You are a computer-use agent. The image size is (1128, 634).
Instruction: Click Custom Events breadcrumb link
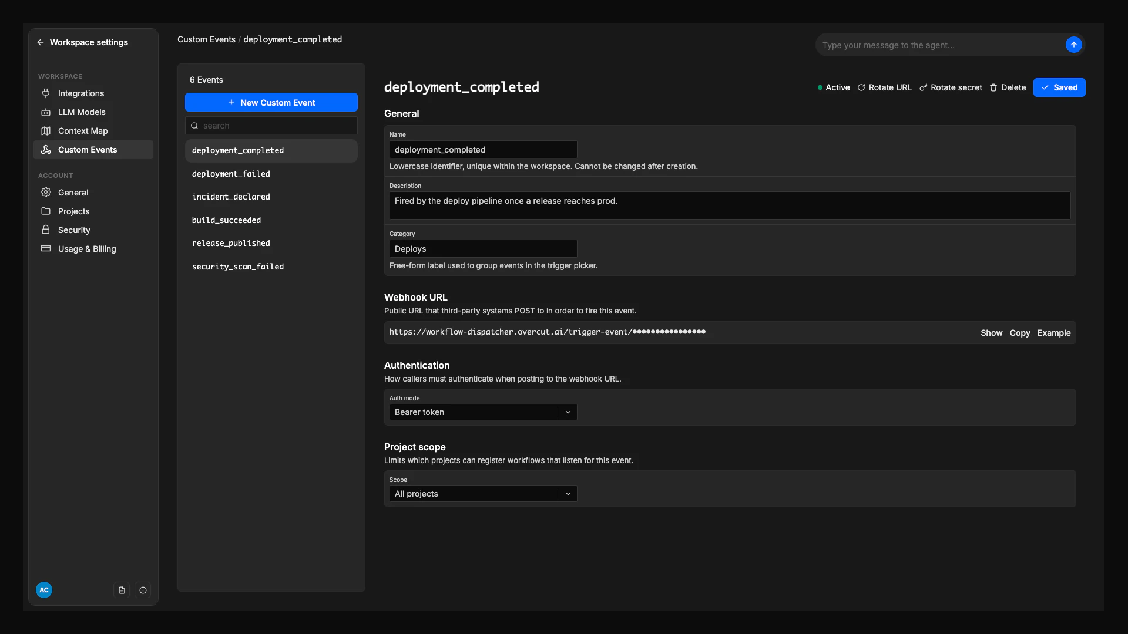point(206,39)
